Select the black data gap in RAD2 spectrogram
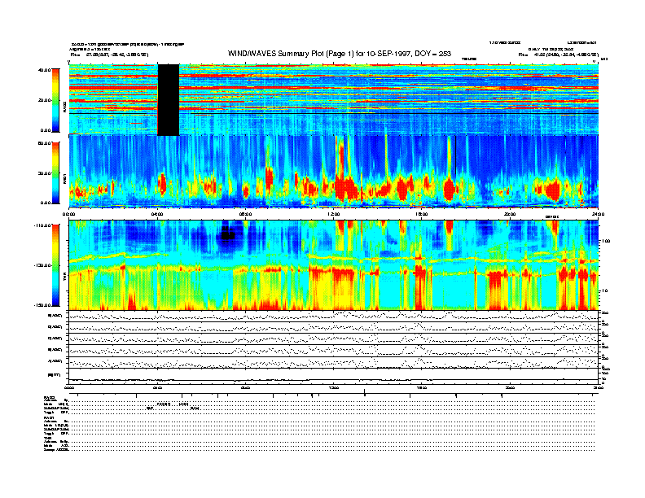Image resolution: width=645 pixels, height=498 pixels. tap(169, 100)
